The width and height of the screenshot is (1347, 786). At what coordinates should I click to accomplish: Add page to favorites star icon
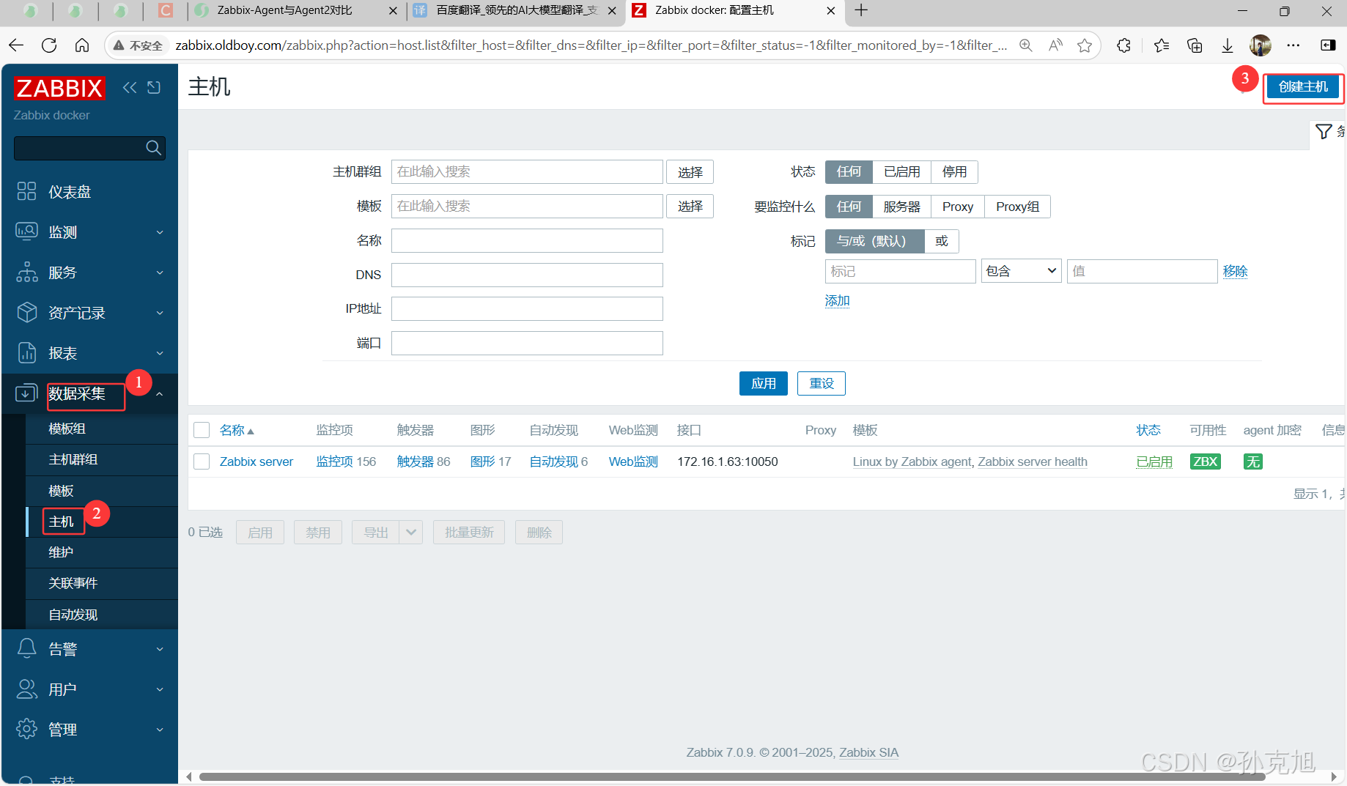point(1085,45)
